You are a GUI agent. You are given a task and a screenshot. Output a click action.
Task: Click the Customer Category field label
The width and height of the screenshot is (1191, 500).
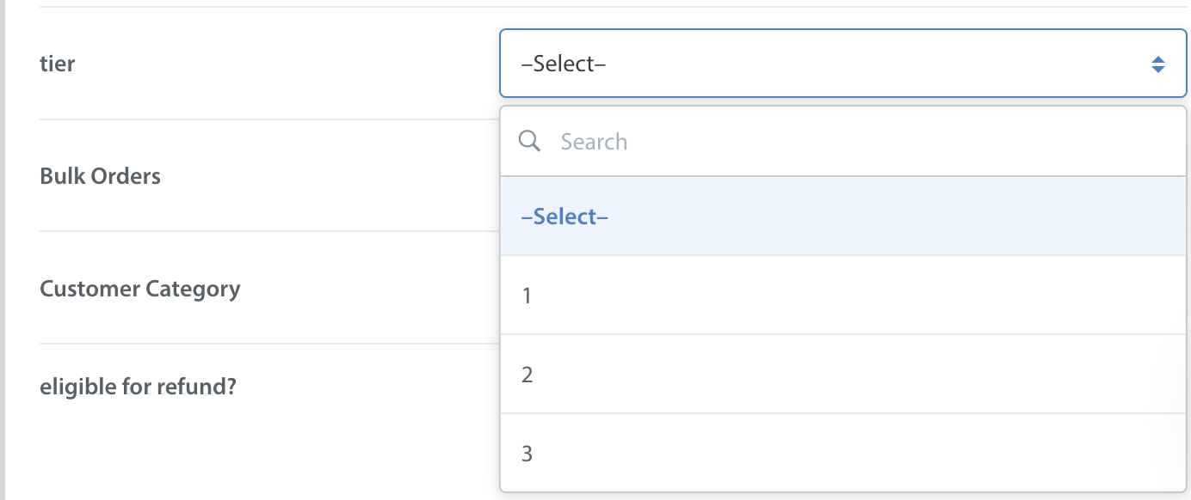[140, 289]
